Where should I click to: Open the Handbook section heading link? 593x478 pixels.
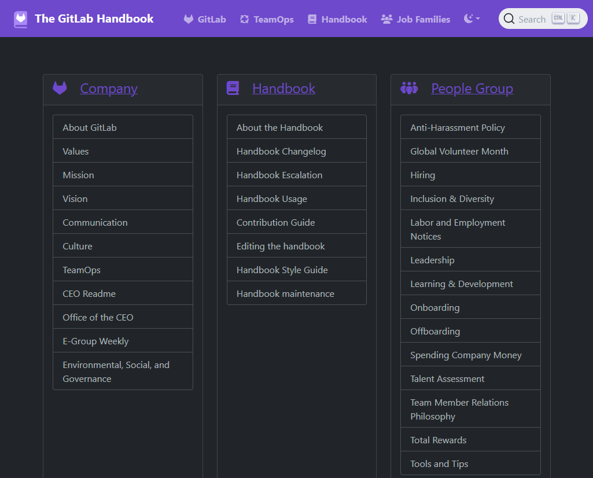(x=283, y=89)
